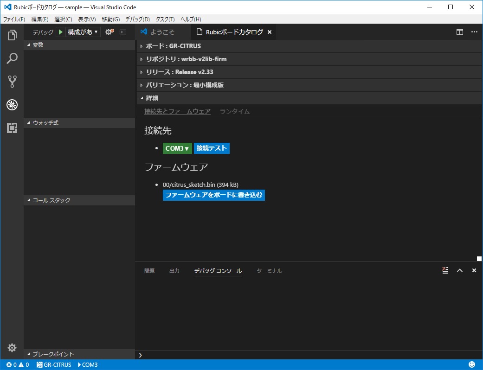Image resolution: width=483 pixels, height=370 pixels.
Task: Expand the リポジトリ : wrbb-v2lib-firm section
Action: point(309,59)
